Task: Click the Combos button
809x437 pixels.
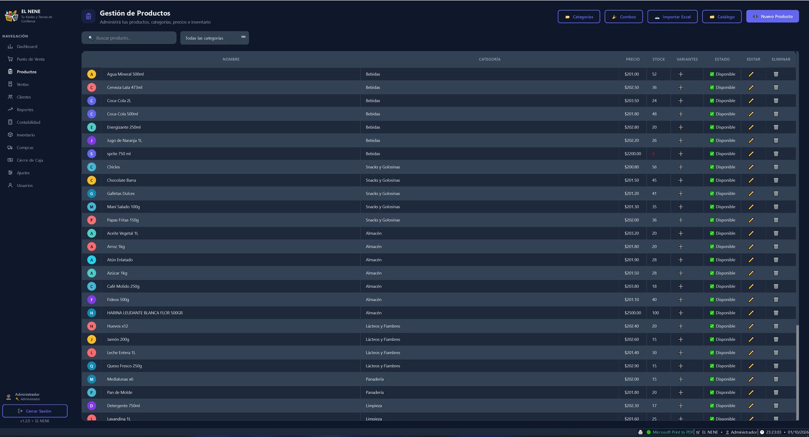Action: coord(623,17)
